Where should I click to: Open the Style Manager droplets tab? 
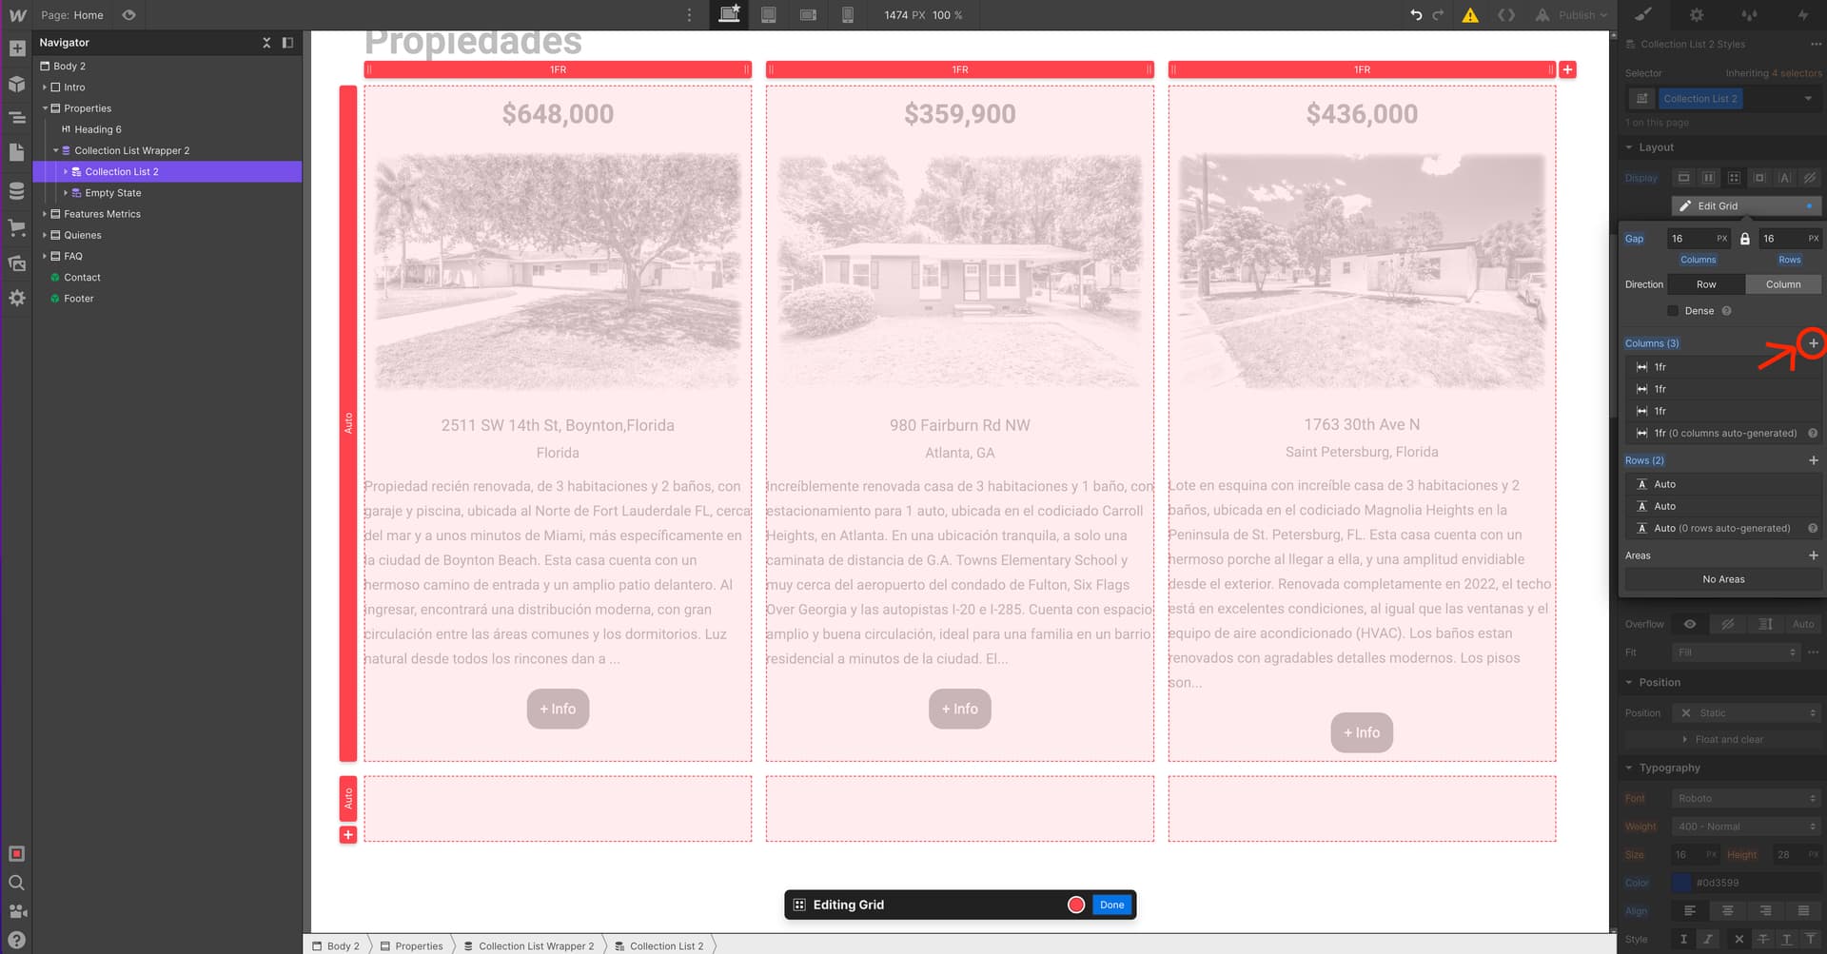(x=1750, y=14)
